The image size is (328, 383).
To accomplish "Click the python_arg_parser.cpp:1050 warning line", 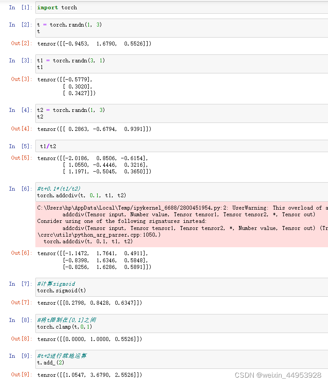I will tap(99, 235).
